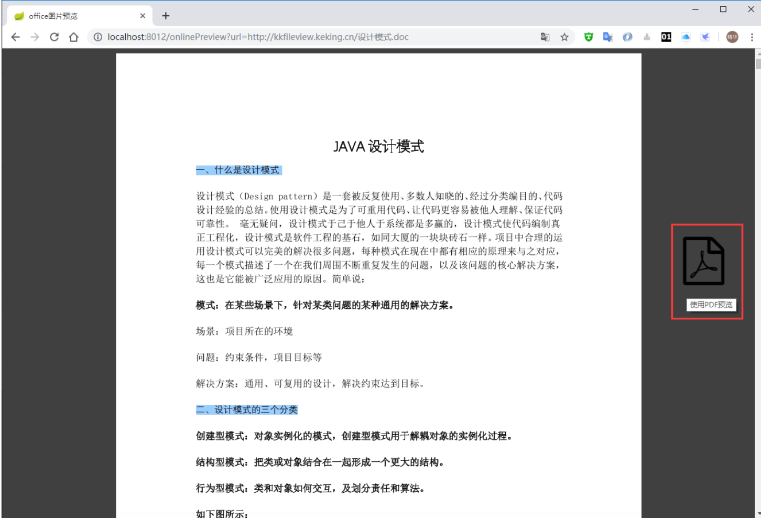This screenshot has height=518, width=761.
Task: Open a new browser tab
Action: pos(166,16)
